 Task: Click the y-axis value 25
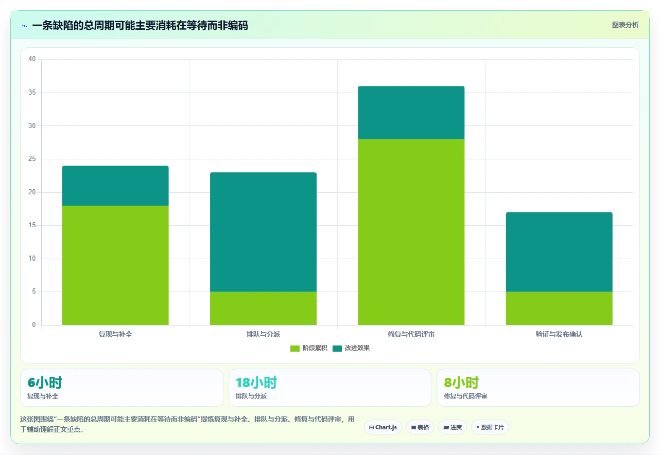(32, 159)
